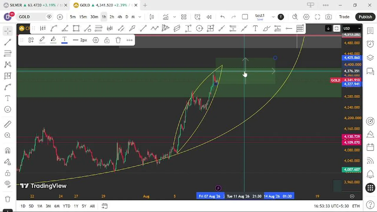Image resolution: width=377 pixels, height=212 pixels.
Task: Open the layout setup grid
Action: [x=184, y=17]
